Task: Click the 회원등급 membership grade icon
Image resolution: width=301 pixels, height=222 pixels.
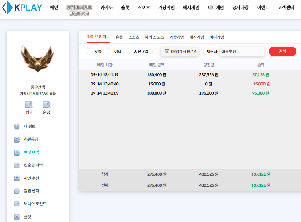Action: (17, 140)
